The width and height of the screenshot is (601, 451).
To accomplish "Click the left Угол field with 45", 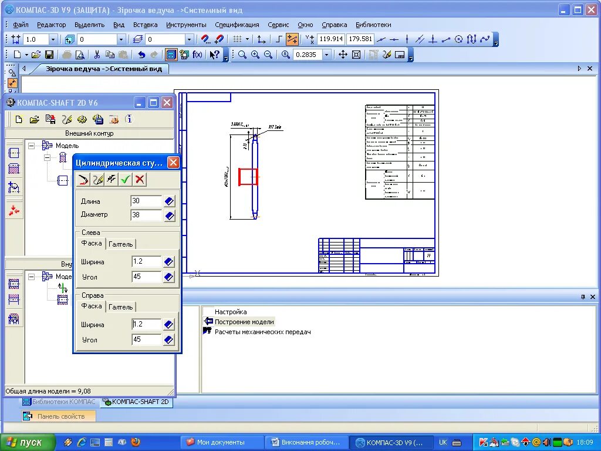I will pos(146,277).
